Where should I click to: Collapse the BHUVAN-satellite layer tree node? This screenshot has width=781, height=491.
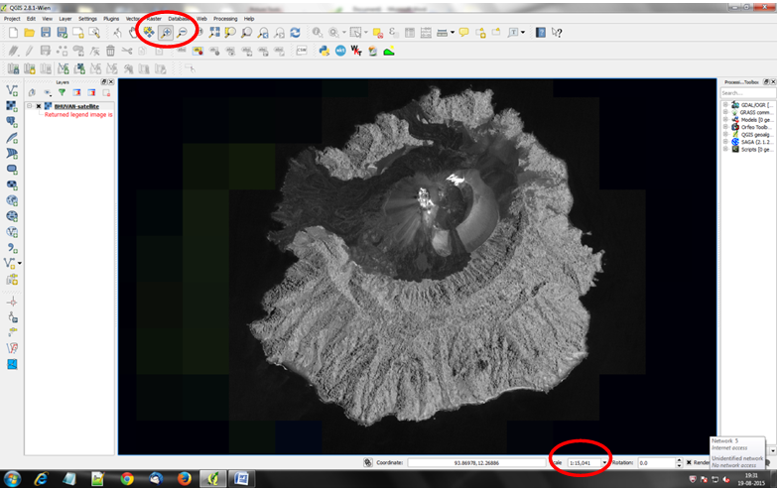point(30,106)
